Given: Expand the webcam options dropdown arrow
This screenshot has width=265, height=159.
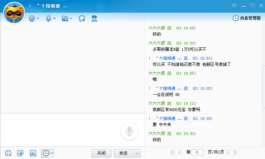Looking at the screenshot, I should (38, 19).
